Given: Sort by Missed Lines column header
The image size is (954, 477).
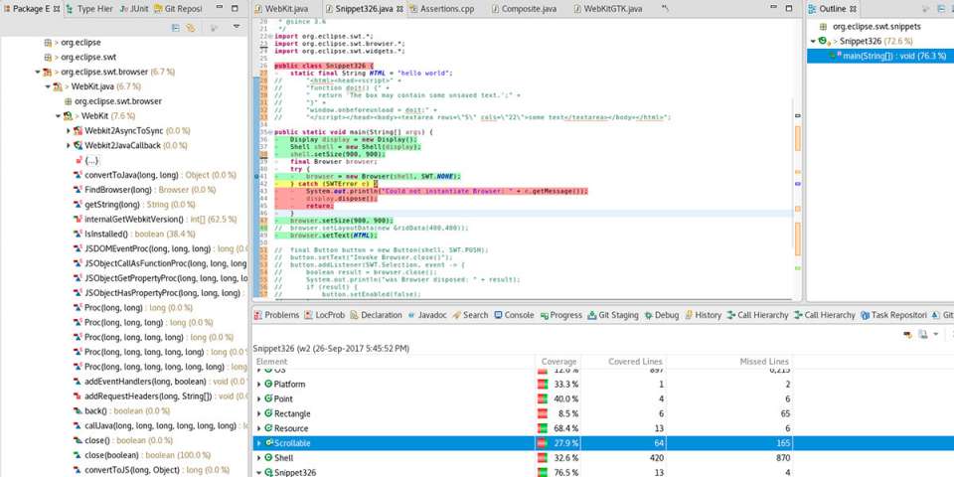Looking at the screenshot, I should (764, 362).
